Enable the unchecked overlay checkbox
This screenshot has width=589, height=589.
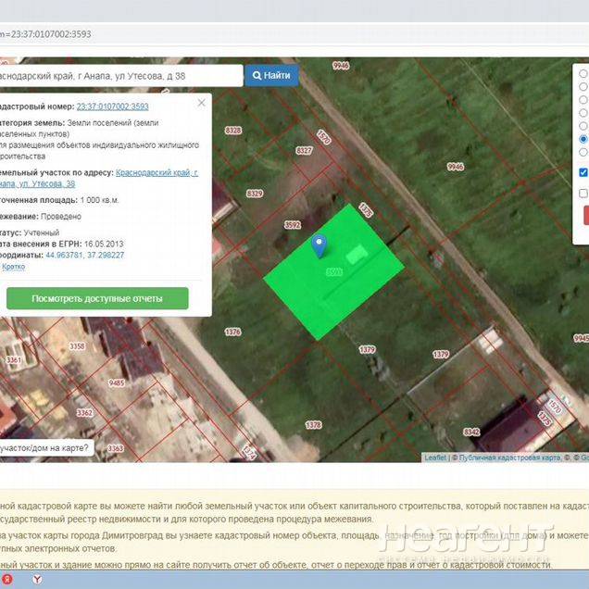583,194
